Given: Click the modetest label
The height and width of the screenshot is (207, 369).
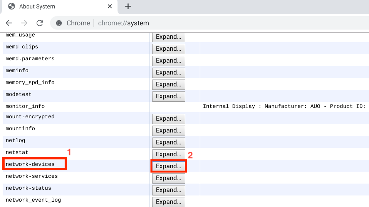Looking at the screenshot, I should tap(18, 94).
